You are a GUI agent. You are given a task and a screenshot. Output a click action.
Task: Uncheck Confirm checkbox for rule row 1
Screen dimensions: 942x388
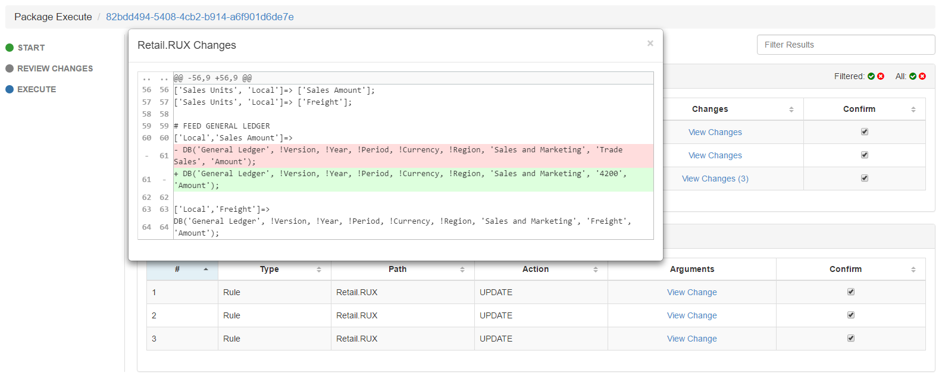point(851,292)
